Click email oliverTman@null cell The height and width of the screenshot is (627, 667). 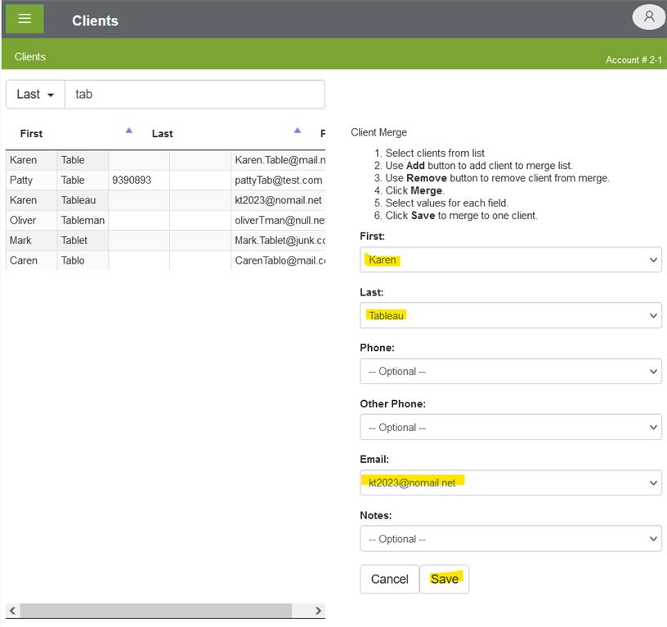tap(279, 220)
